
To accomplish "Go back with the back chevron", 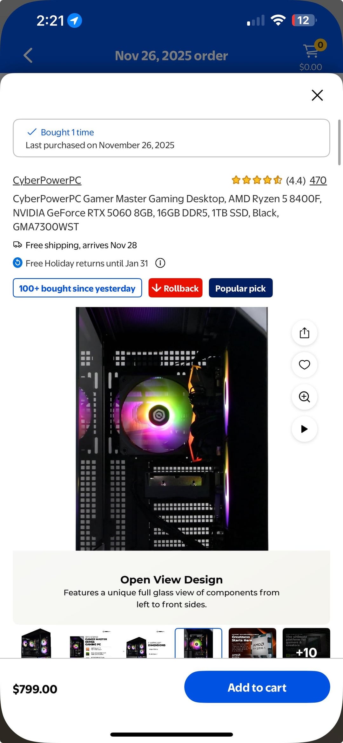I will click(x=28, y=55).
